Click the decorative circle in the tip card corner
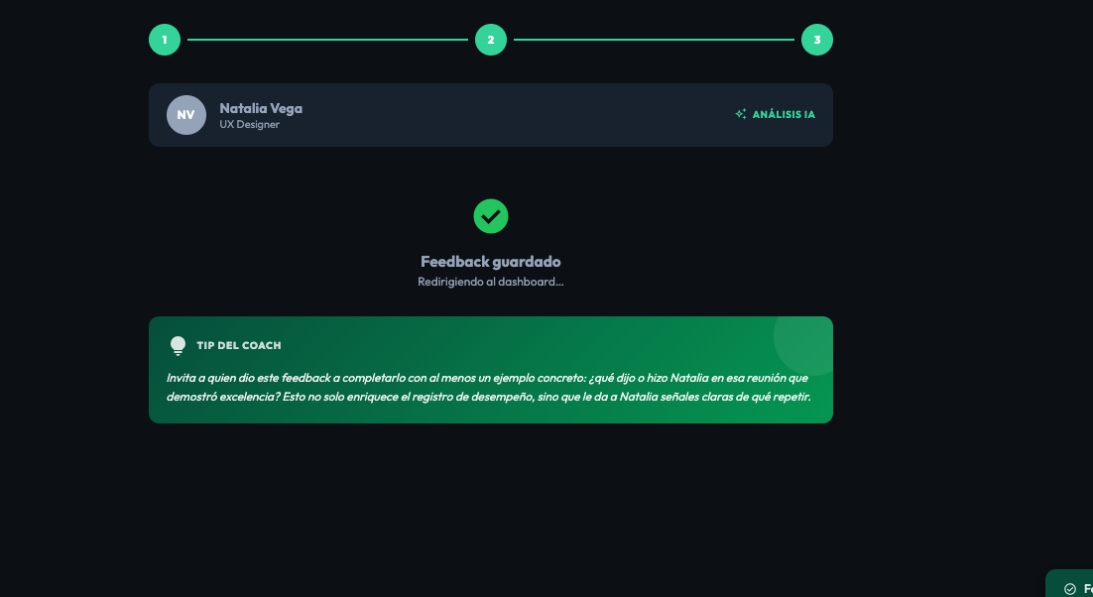Screen dimensions: 1093x597 (805, 337)
